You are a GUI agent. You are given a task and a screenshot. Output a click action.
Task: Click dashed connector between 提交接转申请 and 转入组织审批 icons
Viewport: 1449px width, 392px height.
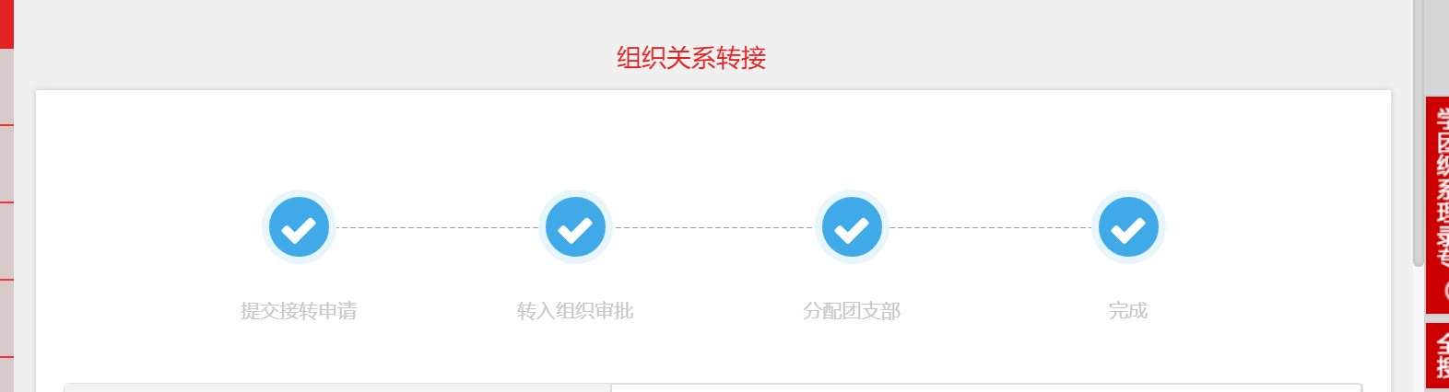437,227
